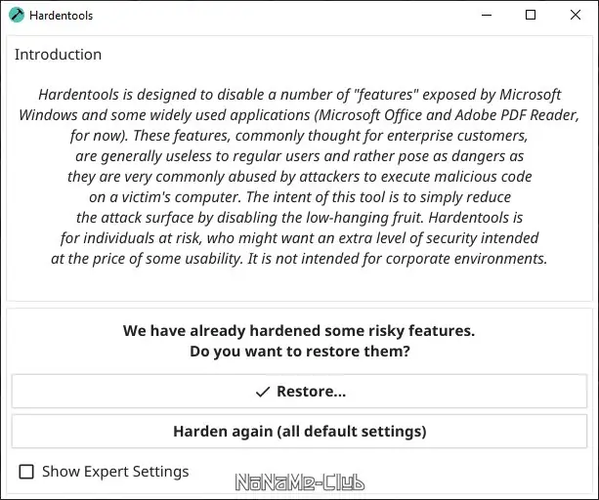Click the "We have already hardened" message
Screen dimensions: 599x500
point(299,330)
